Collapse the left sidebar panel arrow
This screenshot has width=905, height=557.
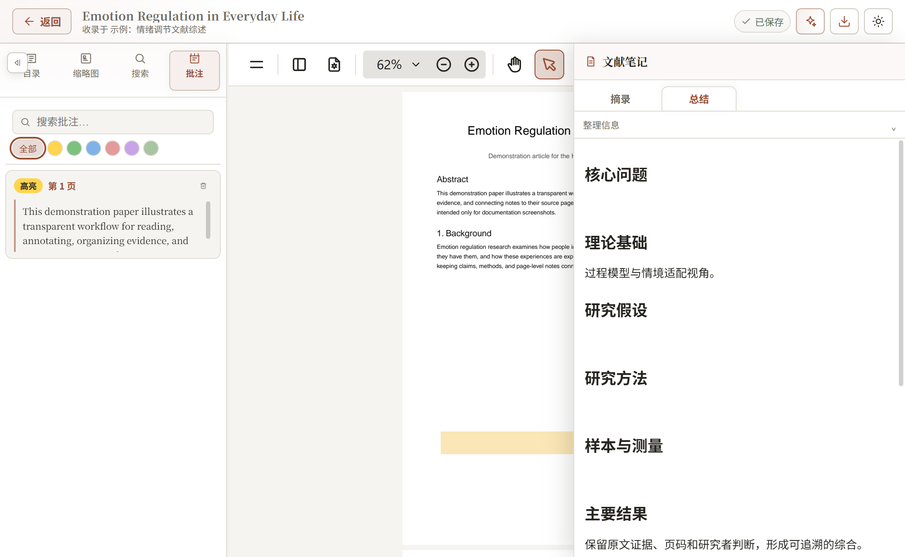point(17,63)
